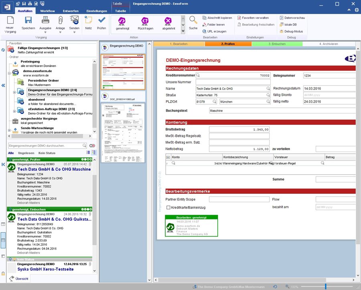The height and width of the screenshot is (290, 361).
Task: Create a new Vorgang with the ribbon icon
Action: pos(10,21)
